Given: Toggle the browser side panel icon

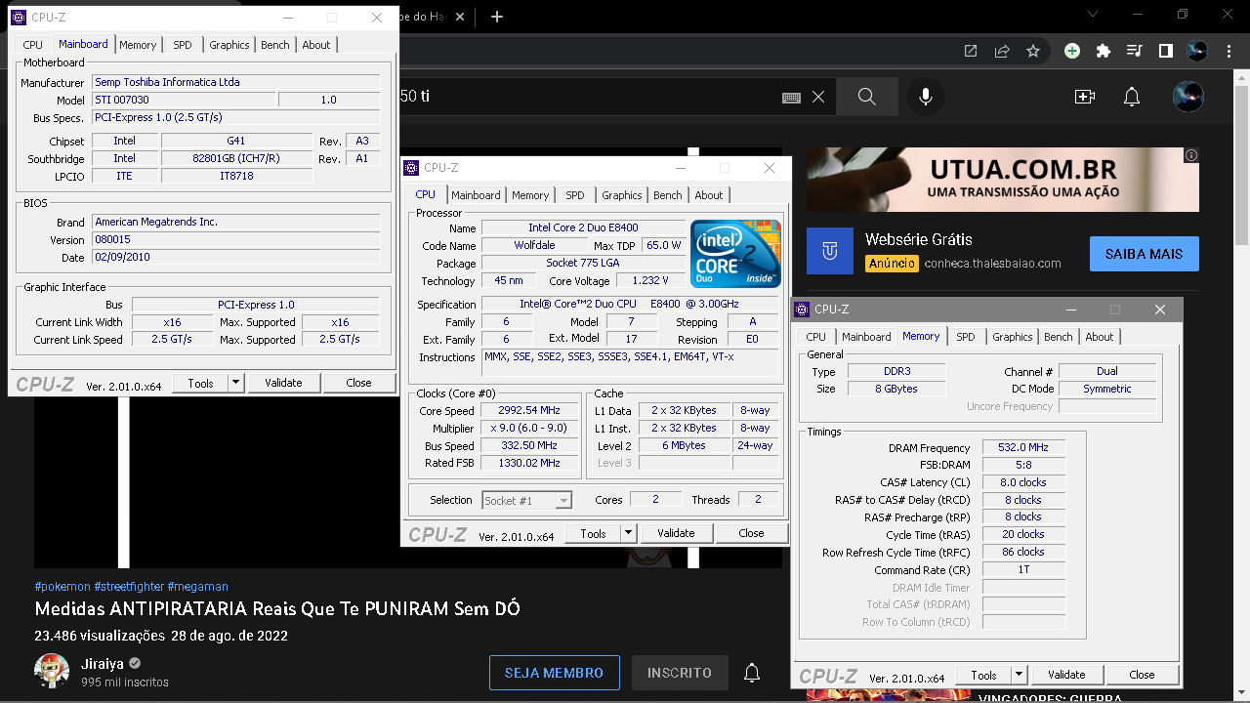Looking at the screenshot, I should (x=1166, y=51).
